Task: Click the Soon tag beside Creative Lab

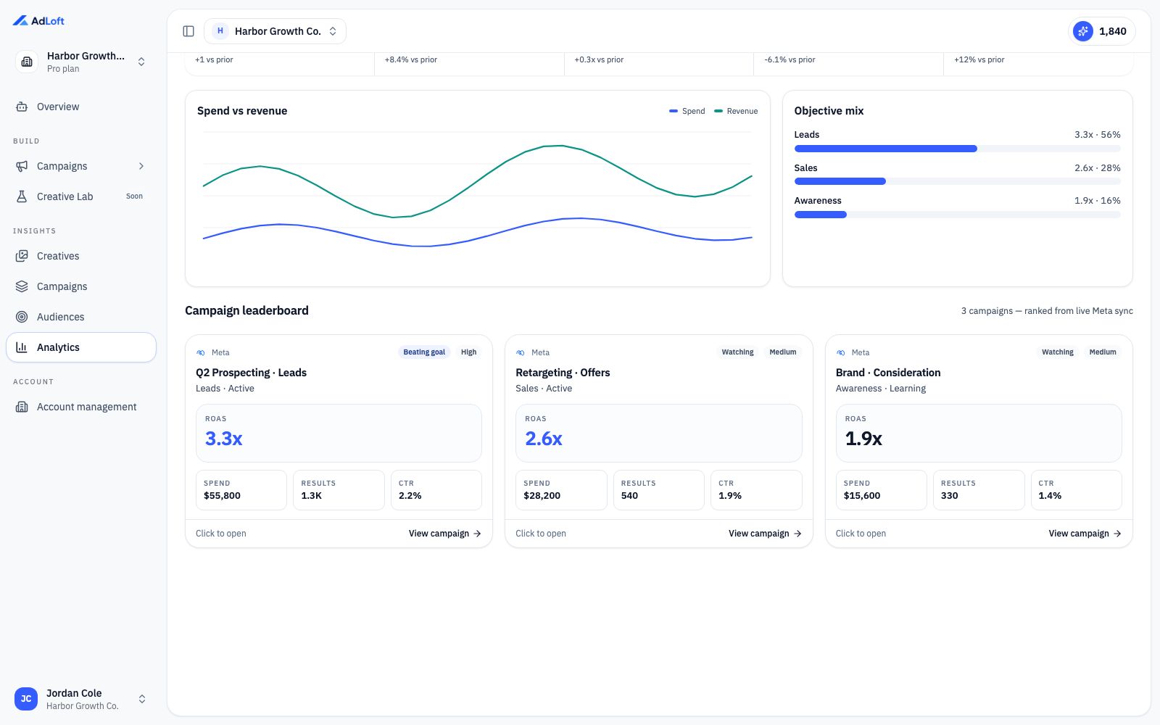Action: tap(134, 196)
